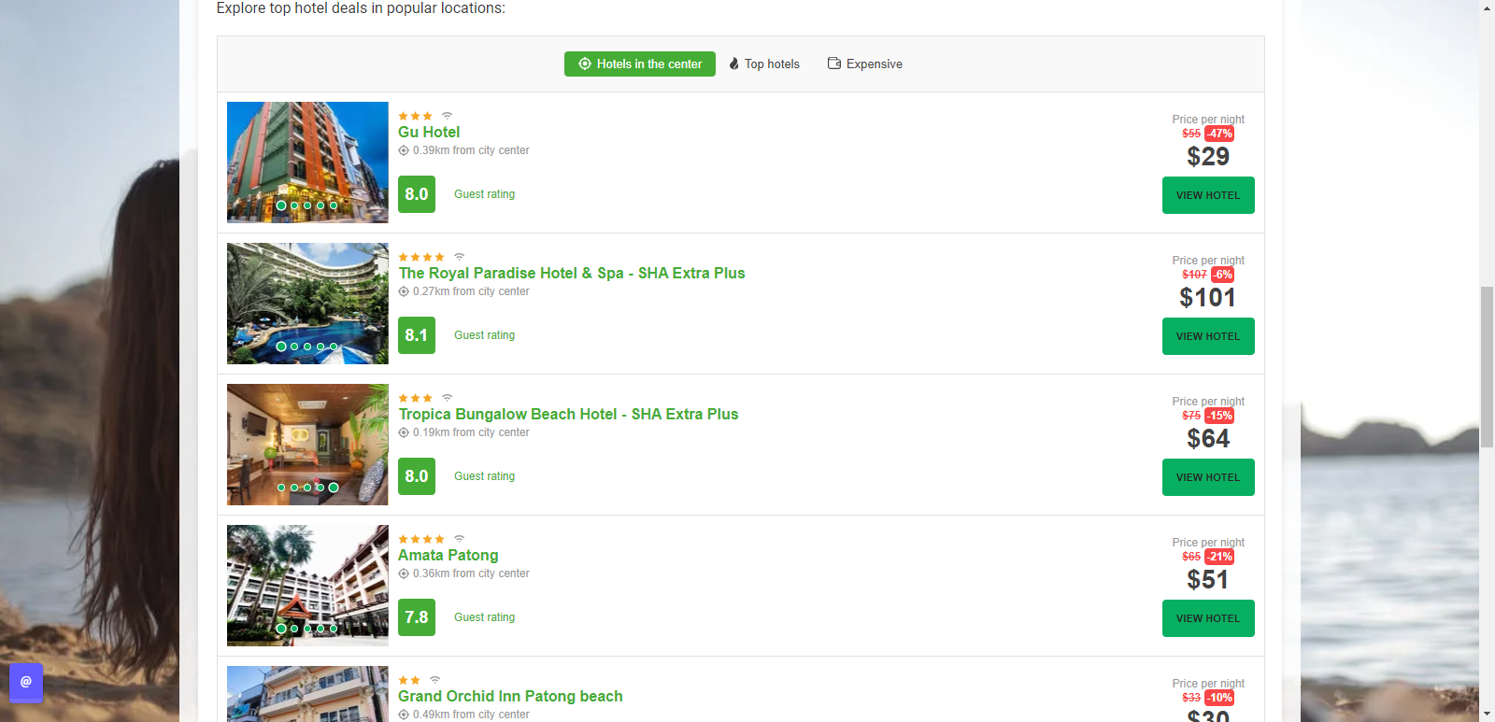This screenshot has width=1495, height=722.
Task: Click the flame icon beside Top hotels
Action: tap(734, 64)
